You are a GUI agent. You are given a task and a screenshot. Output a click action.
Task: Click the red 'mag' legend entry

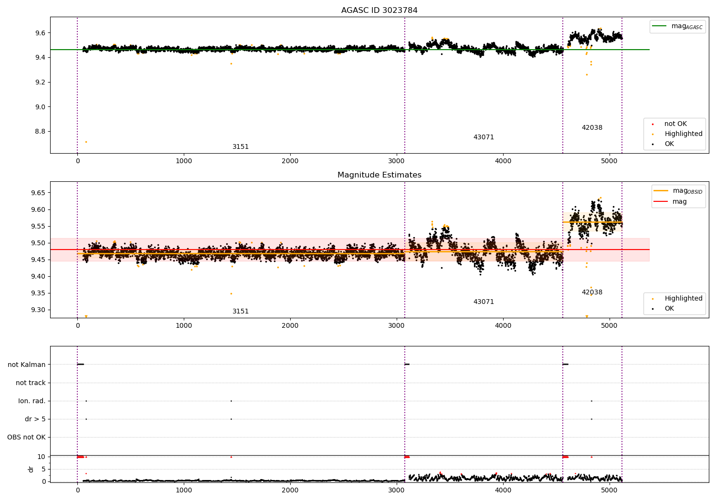click(x=671, y=202)
